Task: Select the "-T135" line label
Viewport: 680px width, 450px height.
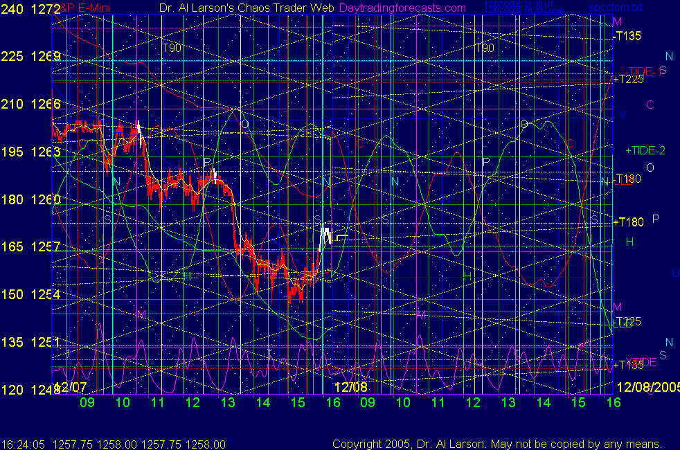Action: 627,36
